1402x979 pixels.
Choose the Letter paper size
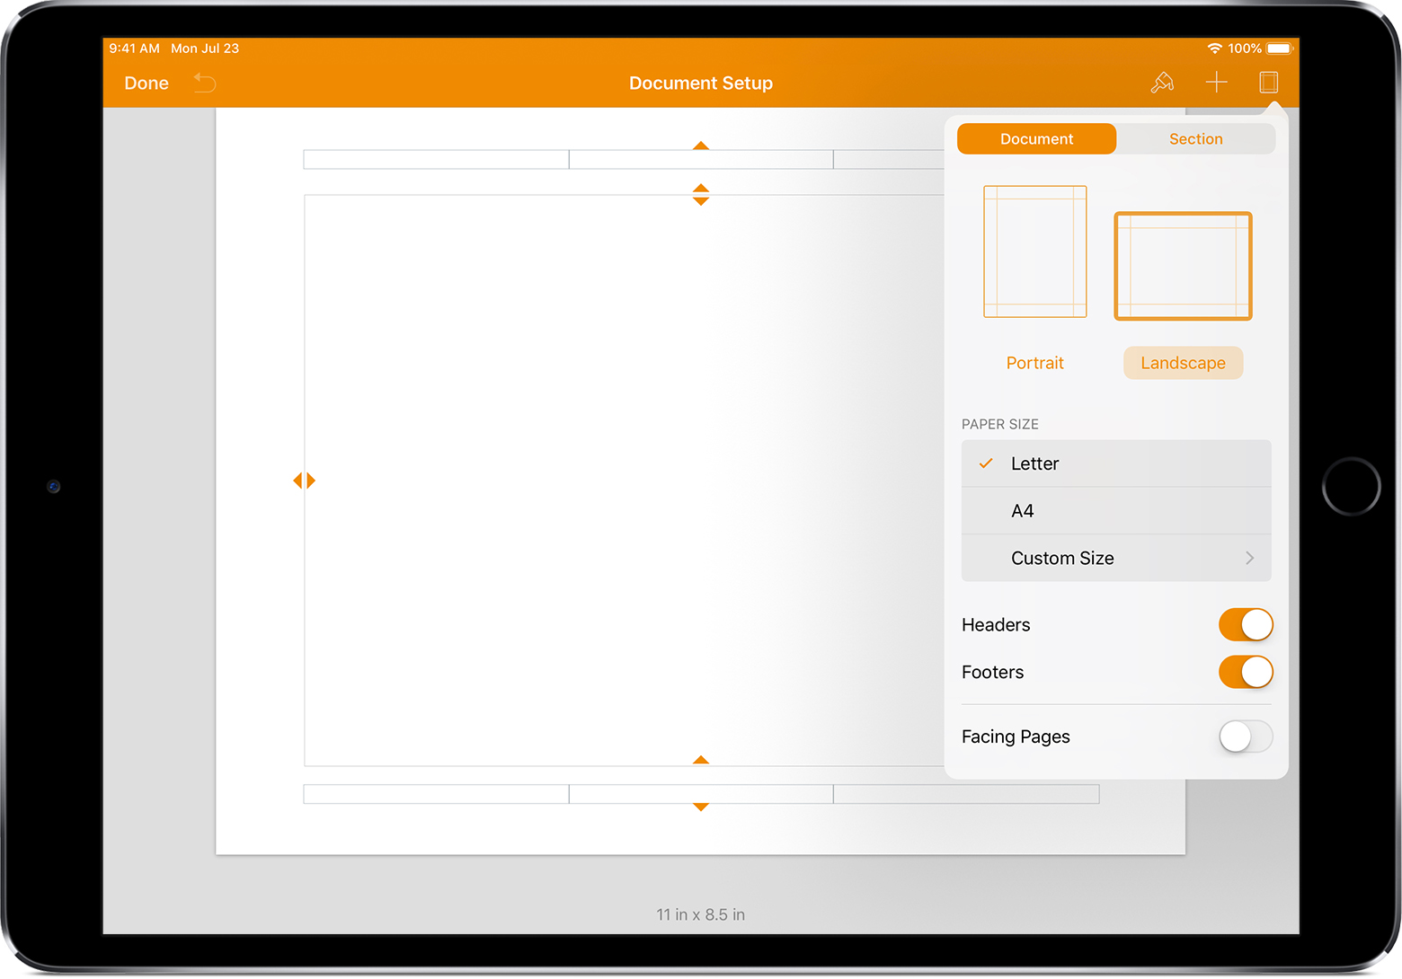1116,463
